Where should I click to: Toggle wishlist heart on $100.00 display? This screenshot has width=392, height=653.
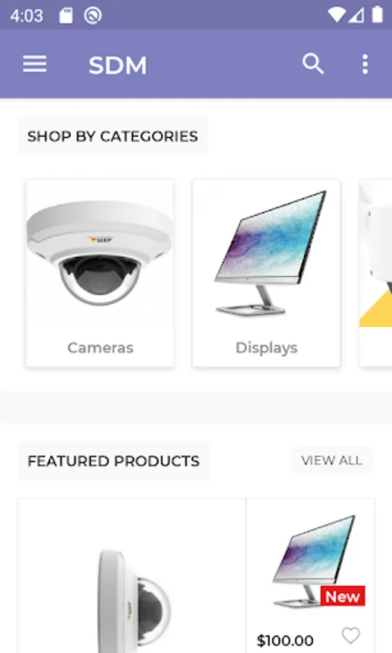351,636
